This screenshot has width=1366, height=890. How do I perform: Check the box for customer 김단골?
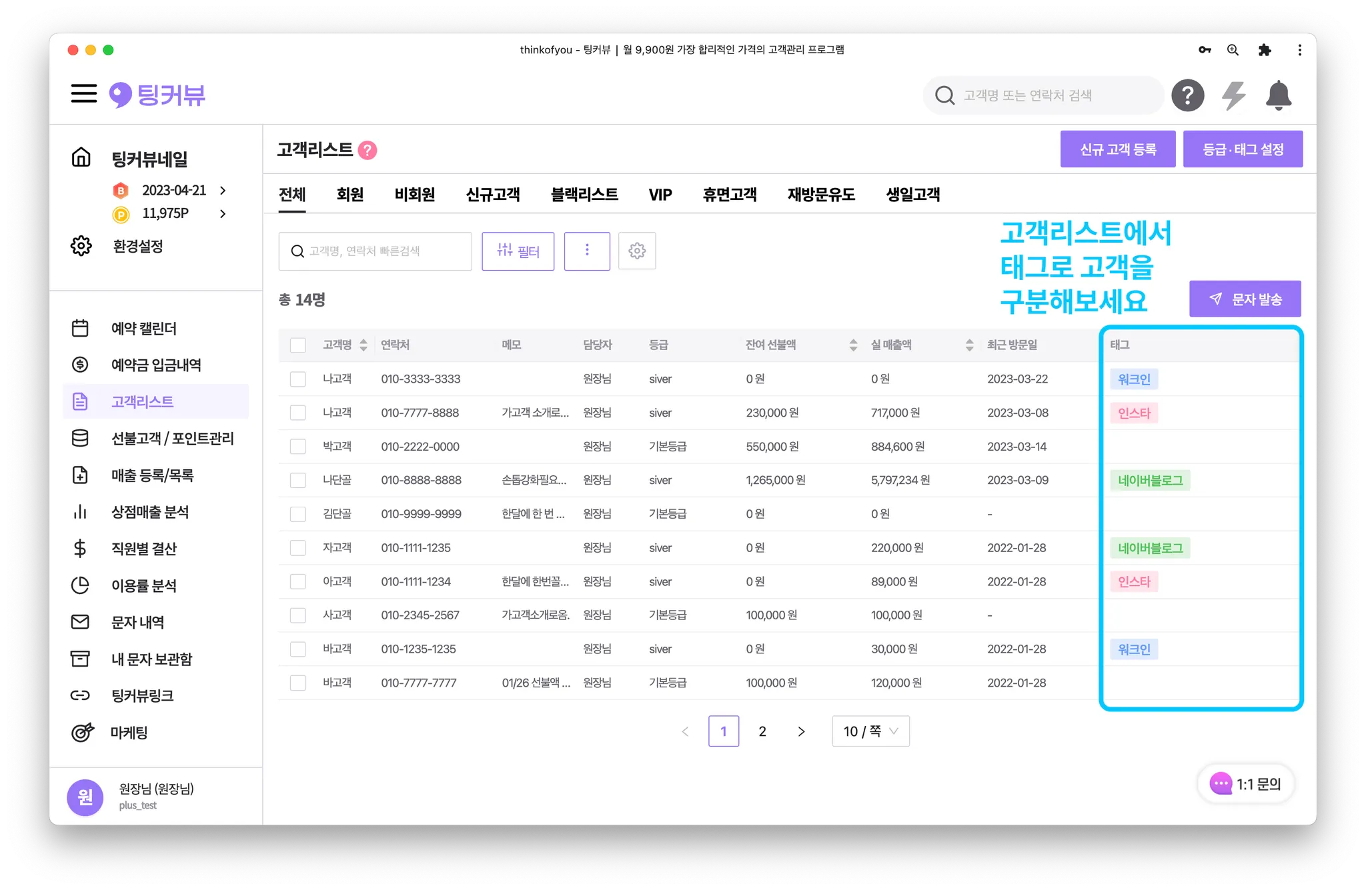coord(297,514)
